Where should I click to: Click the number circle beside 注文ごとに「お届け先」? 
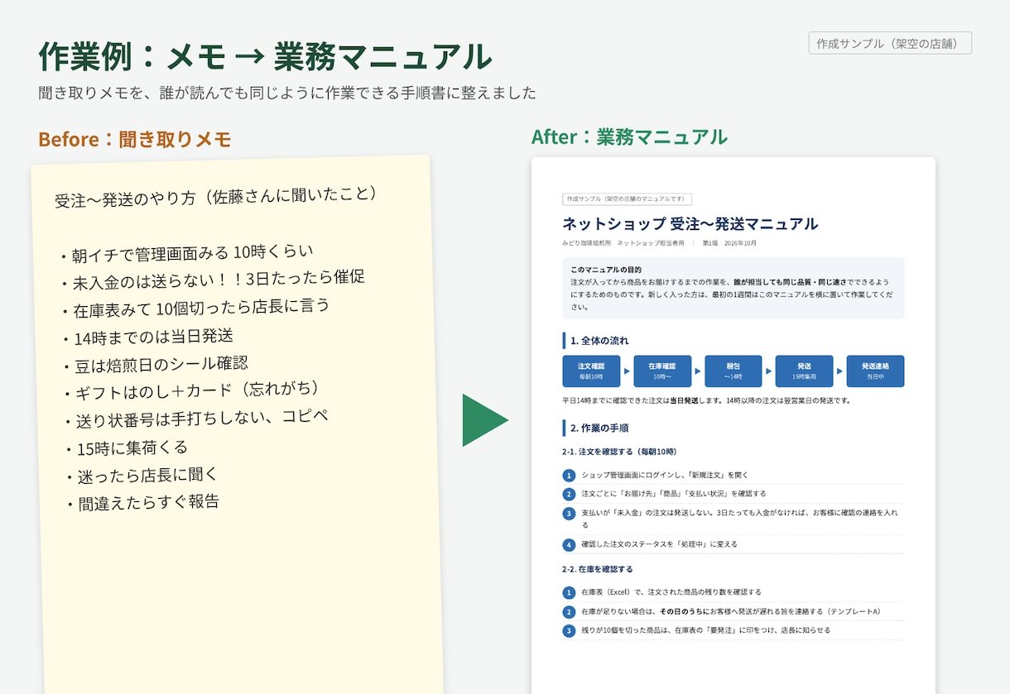click(569, 494)
